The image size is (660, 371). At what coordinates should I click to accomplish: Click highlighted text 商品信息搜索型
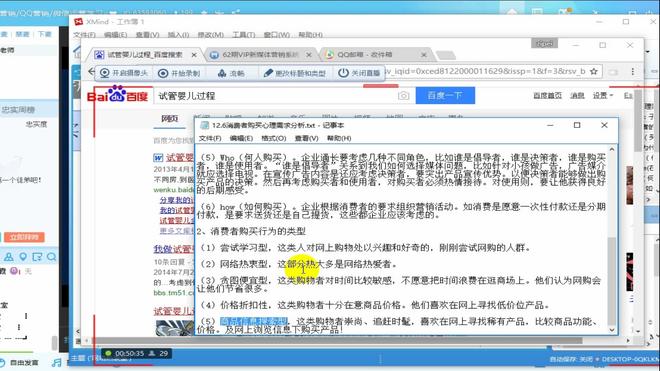pos(254,322)
